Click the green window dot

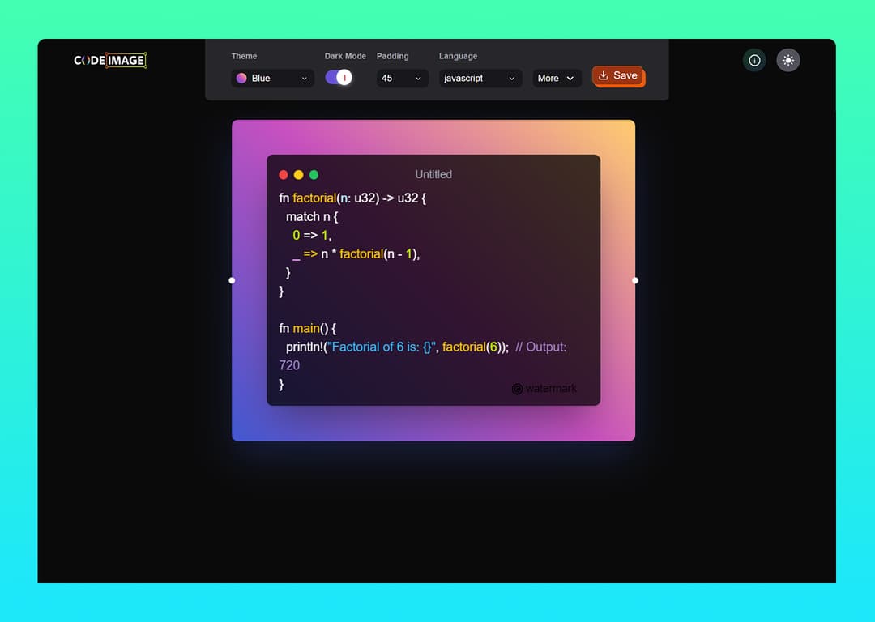click(314, 175)
